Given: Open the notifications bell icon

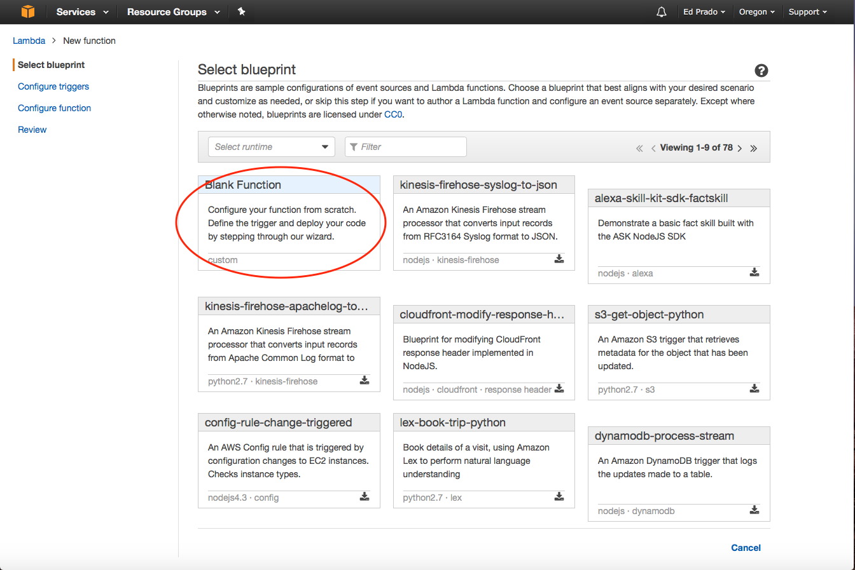Looking at the screenshot, I should (x=662, y=12).
